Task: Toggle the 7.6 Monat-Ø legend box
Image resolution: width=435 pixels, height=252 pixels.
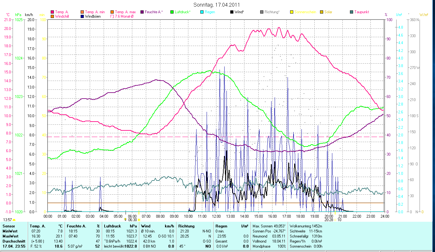Action: click(112, 16)
